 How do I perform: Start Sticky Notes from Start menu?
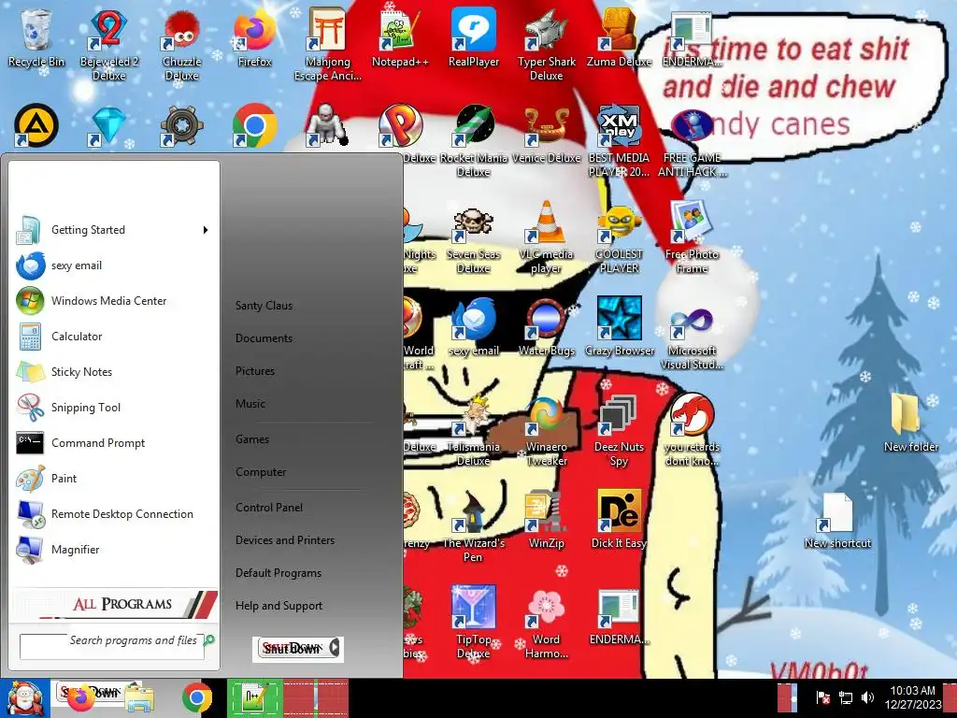coord(113,372)
